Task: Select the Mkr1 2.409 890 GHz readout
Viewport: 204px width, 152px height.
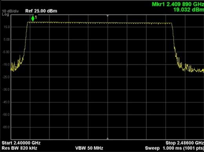Action: 178,4
